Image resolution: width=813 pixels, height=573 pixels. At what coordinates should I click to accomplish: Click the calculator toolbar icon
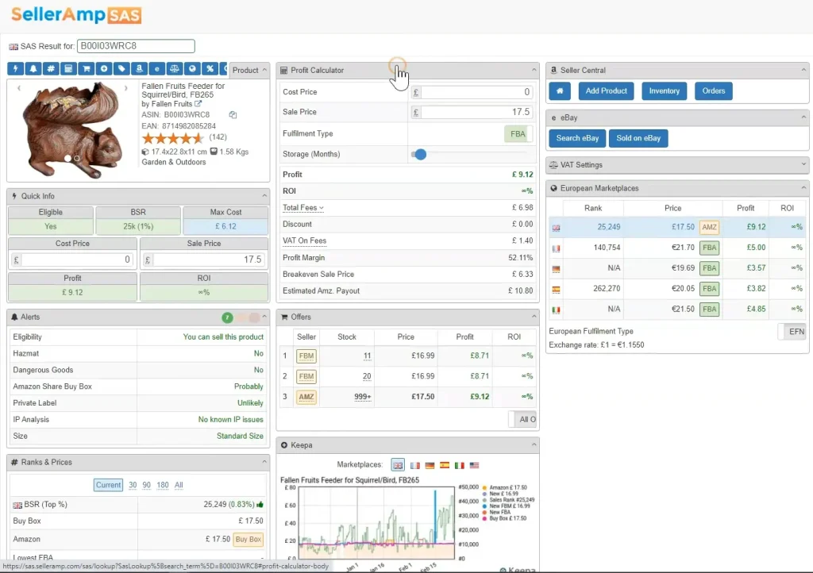click(68, 69)
